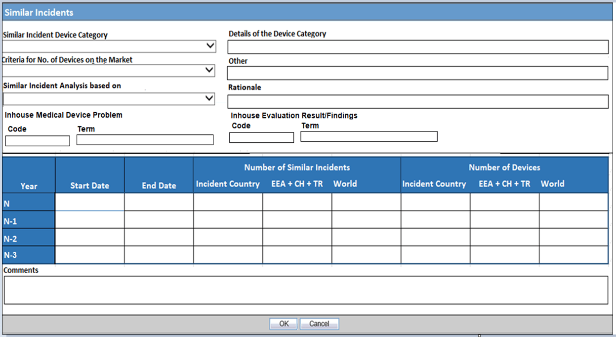This screenshot has width=616, height=337.
Task: Select End Date cell for year N-2
Action: 159,237
